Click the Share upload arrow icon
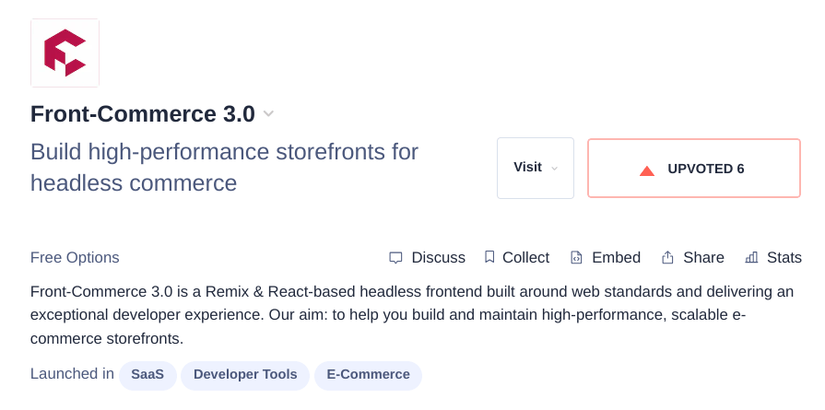Screen dimensions: 825x410 coord(667,257)
